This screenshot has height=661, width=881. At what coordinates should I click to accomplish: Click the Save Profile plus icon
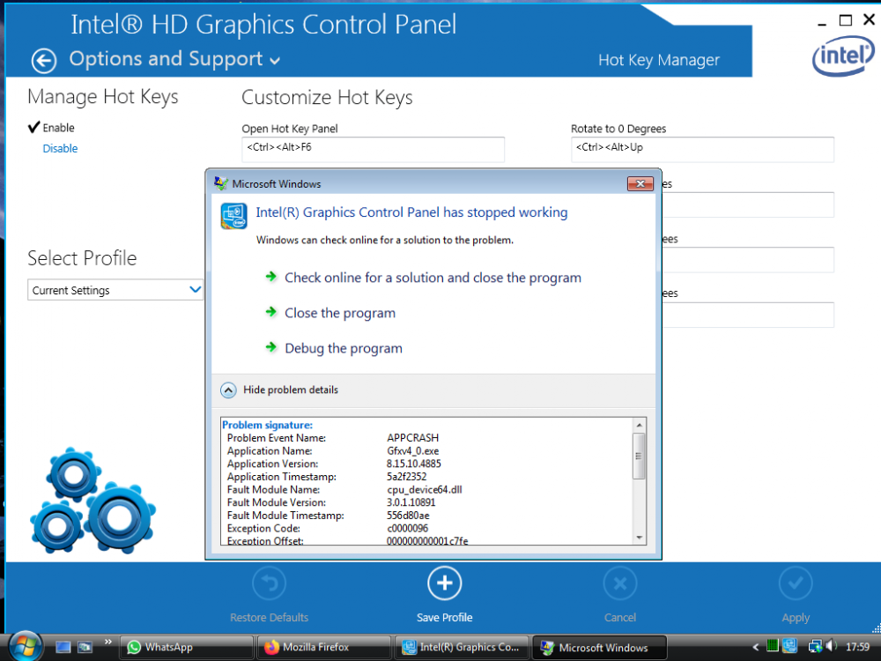click(x=445, y=583)
